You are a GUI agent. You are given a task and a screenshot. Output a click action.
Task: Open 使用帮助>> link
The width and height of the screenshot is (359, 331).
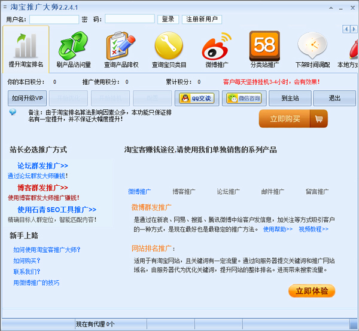[278, 229]
